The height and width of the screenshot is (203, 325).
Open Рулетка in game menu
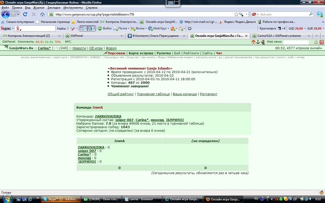pos(164,53)
